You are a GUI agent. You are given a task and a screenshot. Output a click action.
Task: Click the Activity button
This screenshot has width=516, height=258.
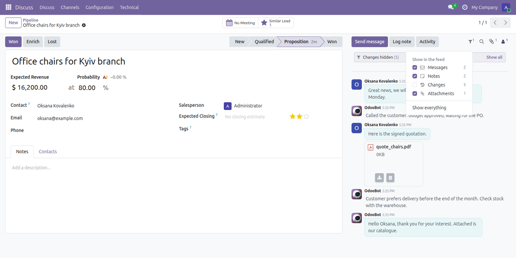(427, 42)
